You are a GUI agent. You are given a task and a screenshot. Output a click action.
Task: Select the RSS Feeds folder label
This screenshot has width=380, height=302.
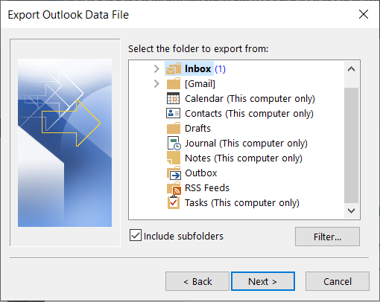pyautogui.click(x=207, y=187)
